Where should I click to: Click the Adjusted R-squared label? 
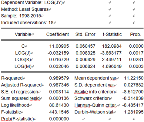click(x=21, y=85)
